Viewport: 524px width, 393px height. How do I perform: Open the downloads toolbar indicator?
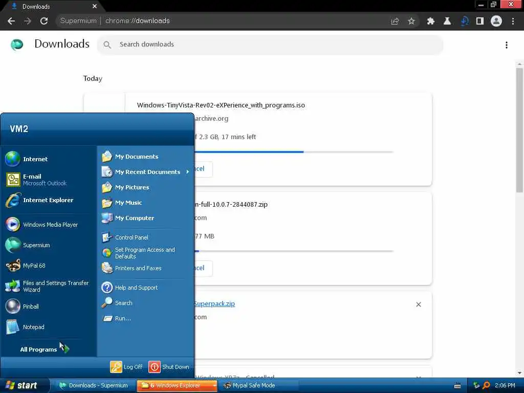coord(464,21)
